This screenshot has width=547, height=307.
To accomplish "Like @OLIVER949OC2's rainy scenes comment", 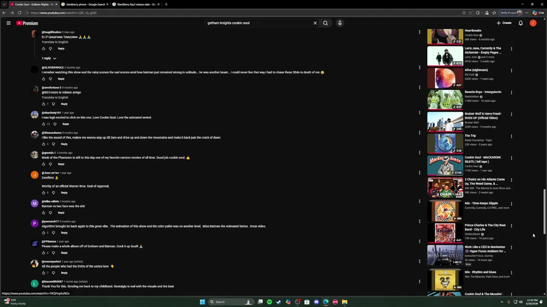I will pos(44,79).
